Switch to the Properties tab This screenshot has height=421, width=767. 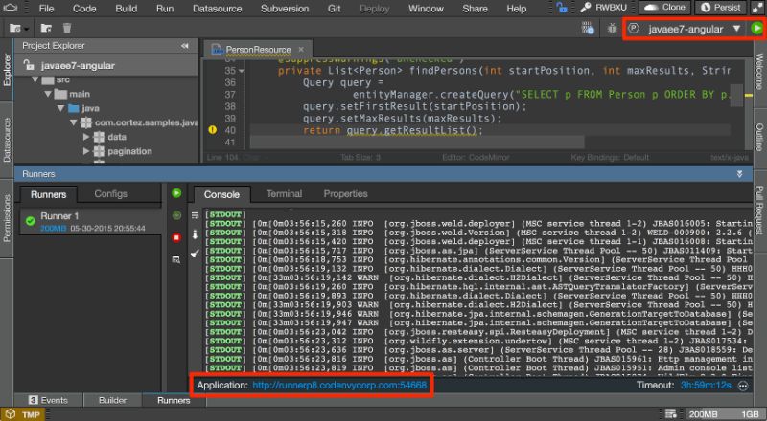[x=345, y=194]
